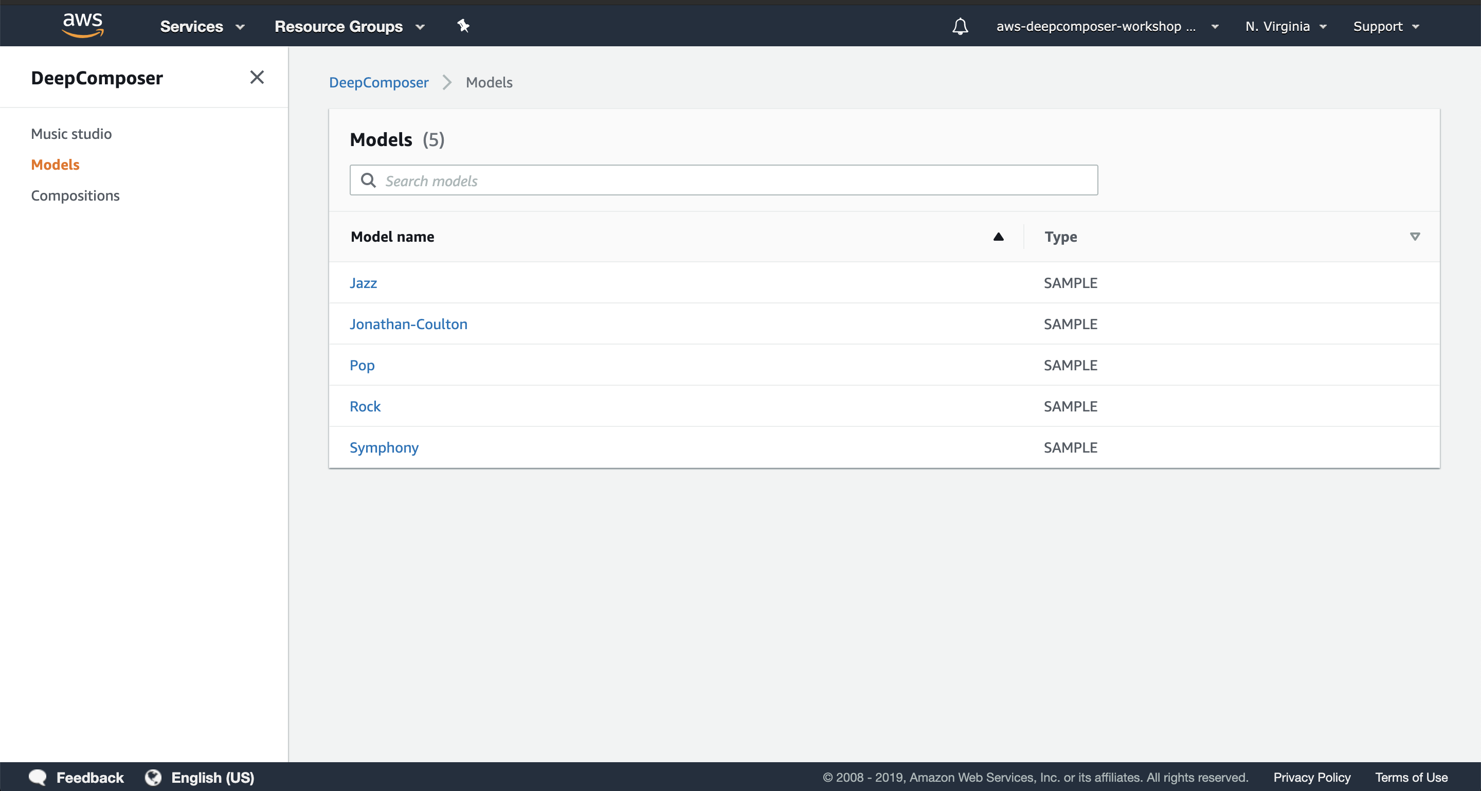The height and width of the screenshot is (791, 1481).
Task: Open the pin shortcuts icon
Action: 463,26
